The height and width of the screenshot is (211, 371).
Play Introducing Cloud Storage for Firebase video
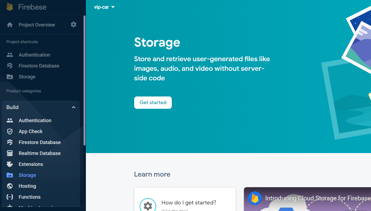[x=307, y=199]
